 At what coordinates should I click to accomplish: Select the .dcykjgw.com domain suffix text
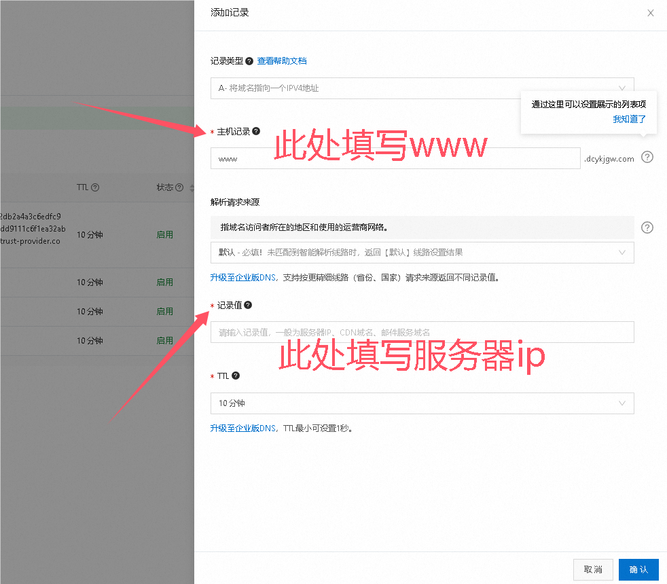pyautogui.click(x=609, y=159)
